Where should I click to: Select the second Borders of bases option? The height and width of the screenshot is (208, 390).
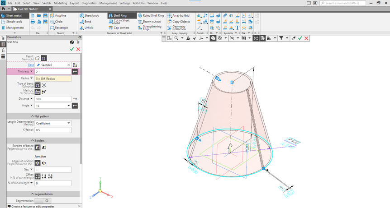pyautogui.click(x=44, y=148)
